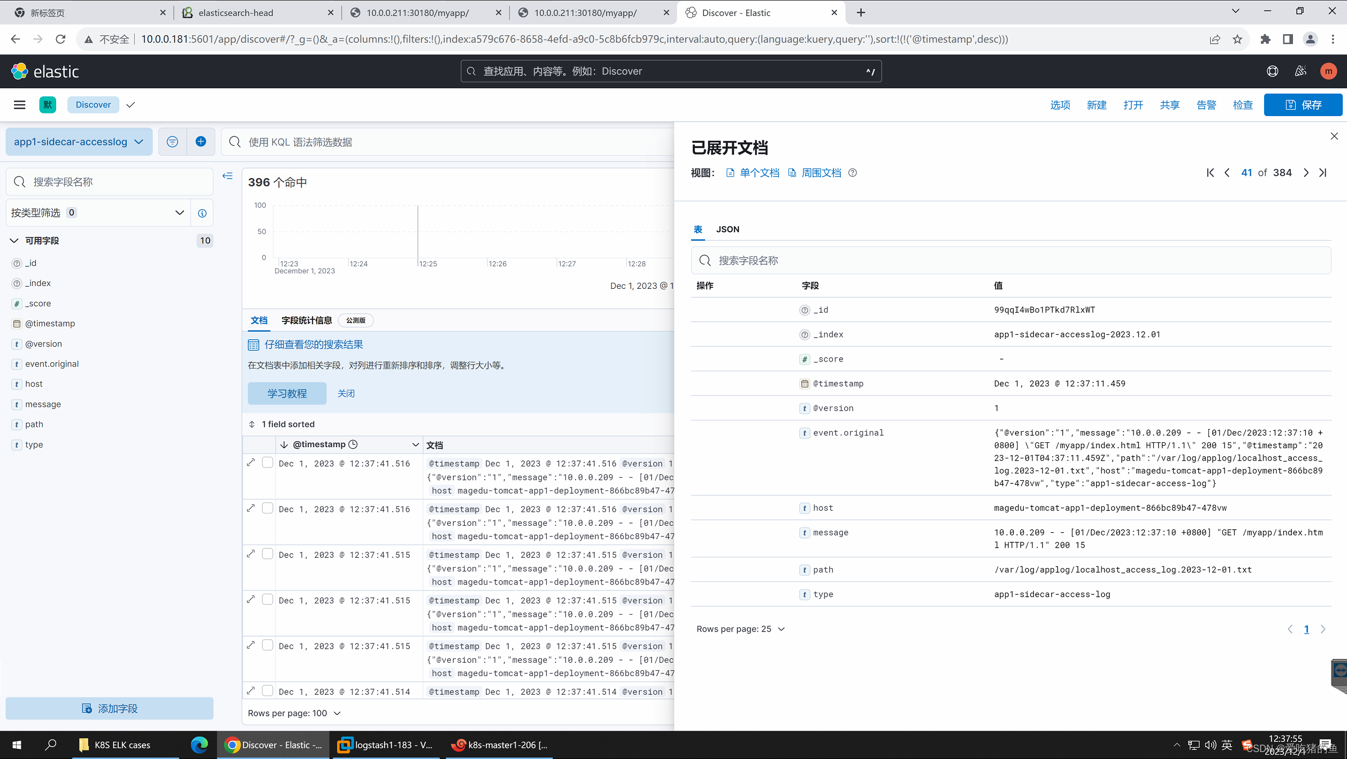This screenshot has height=759, width=1347.
Task: Click 学习教程 button
Action: click(x=287, y=394)
